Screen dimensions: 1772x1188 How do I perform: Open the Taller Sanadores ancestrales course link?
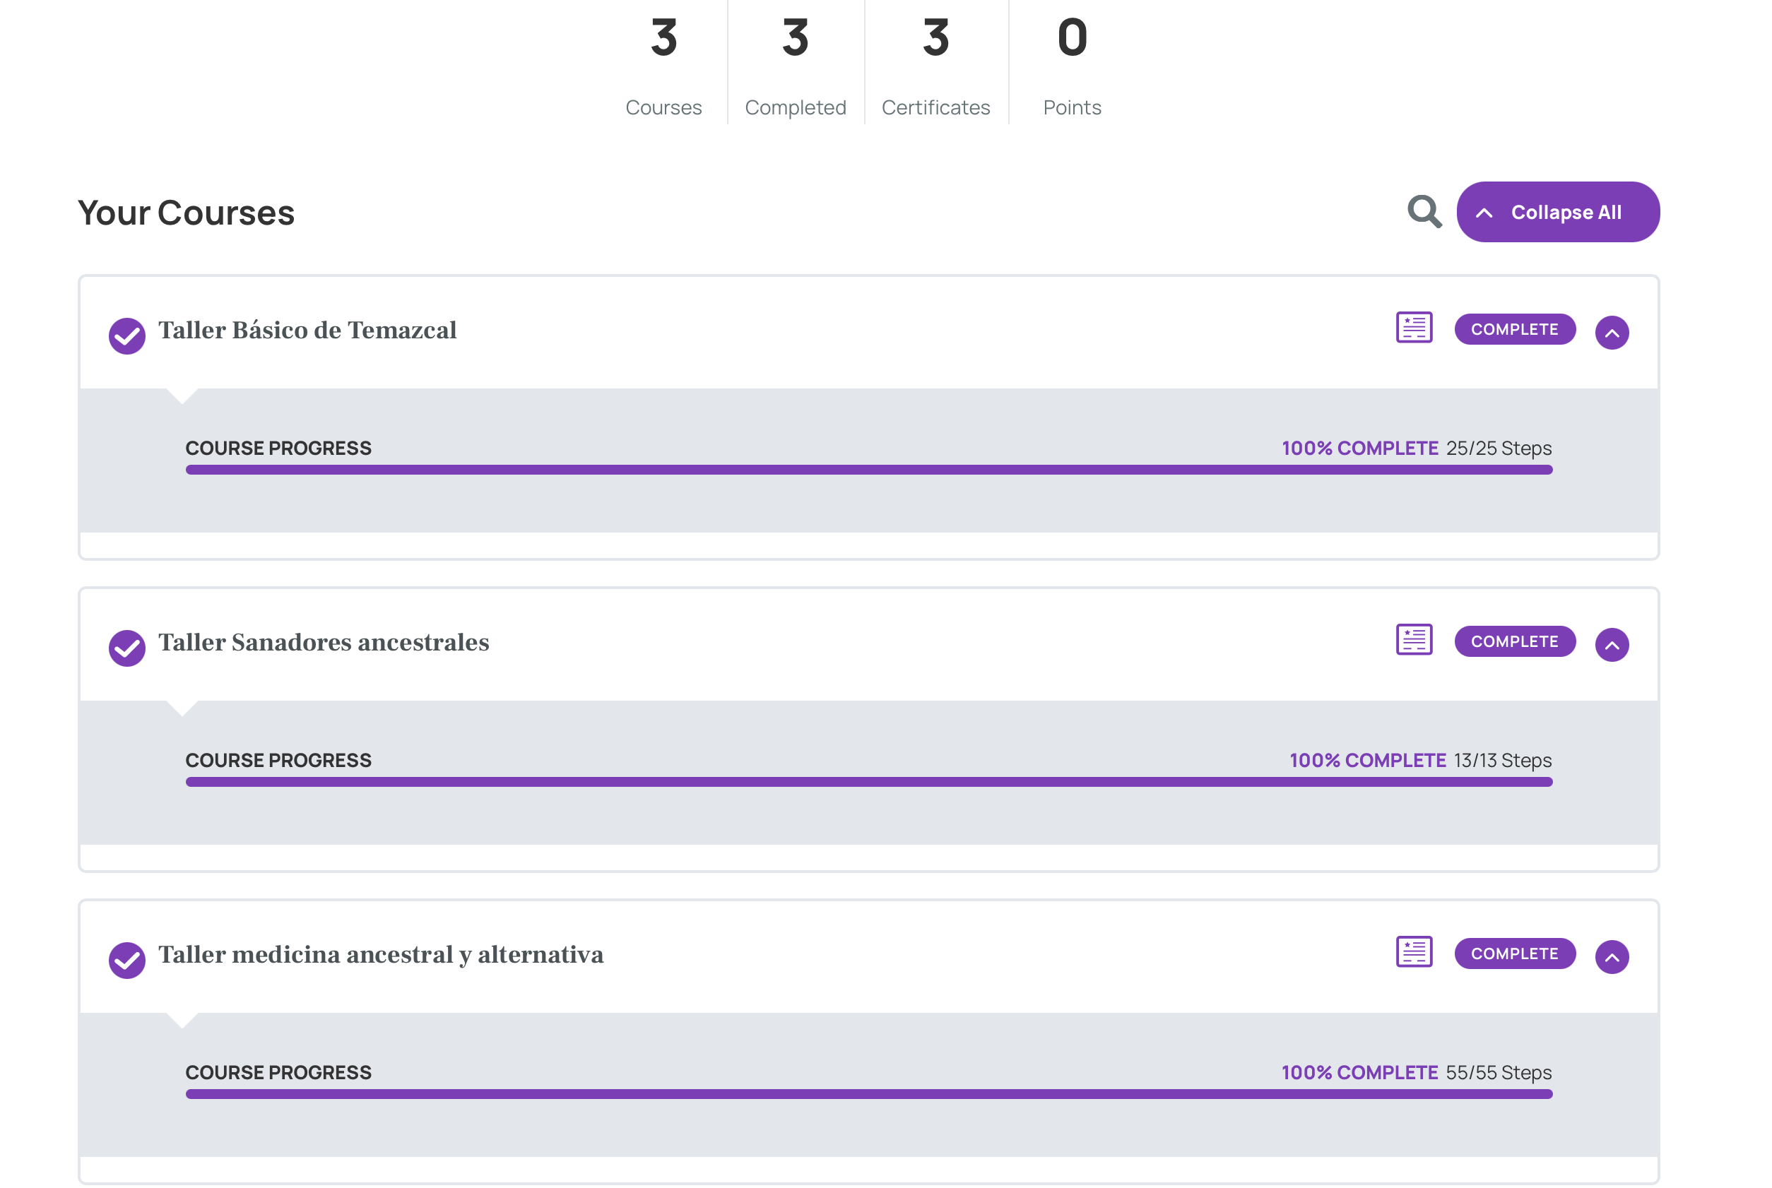(x=324, y=643)
